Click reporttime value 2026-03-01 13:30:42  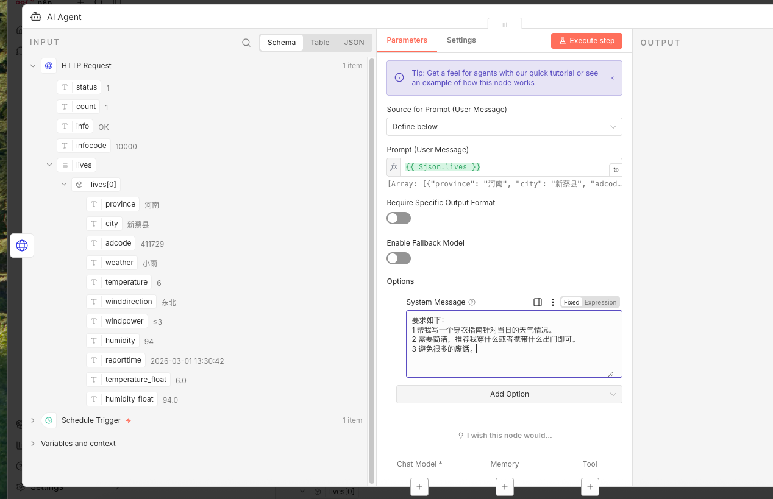click(x=187, y=361)
